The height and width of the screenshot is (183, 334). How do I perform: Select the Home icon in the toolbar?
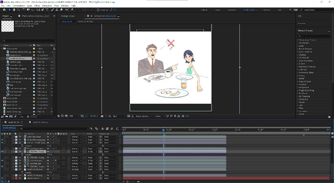[4, 10]
